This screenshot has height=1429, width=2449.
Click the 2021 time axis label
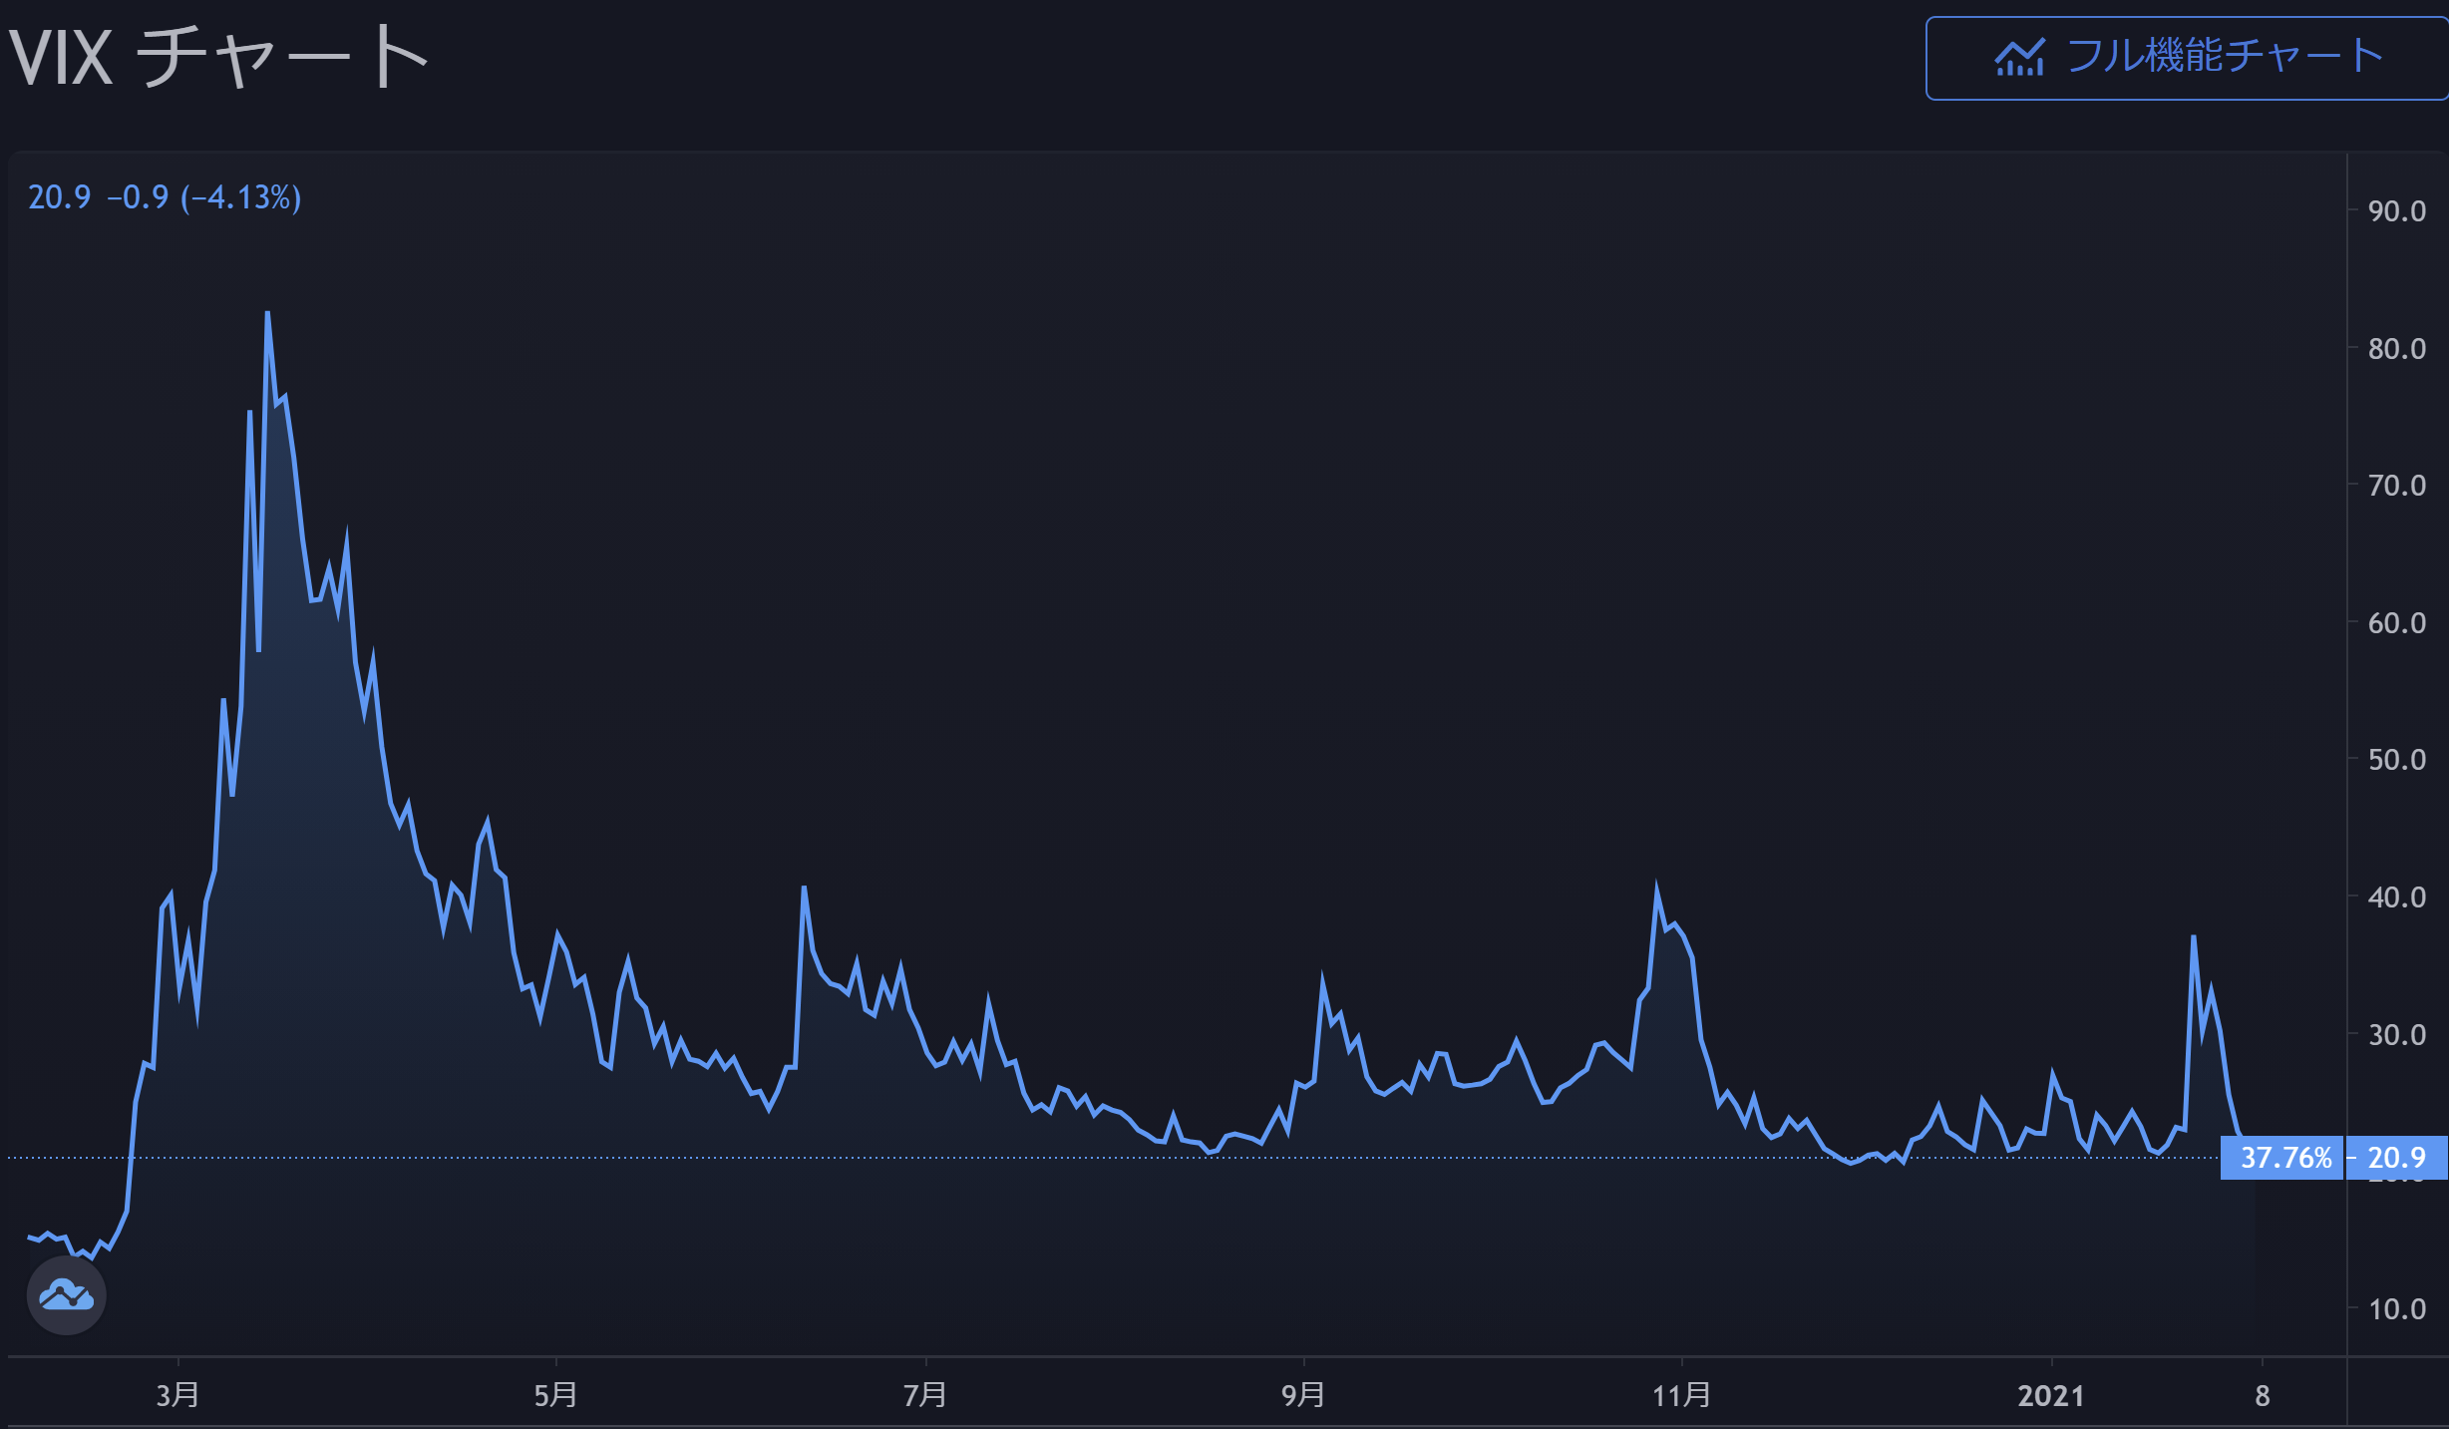pyautogui.click(x=2051, y=1395)
